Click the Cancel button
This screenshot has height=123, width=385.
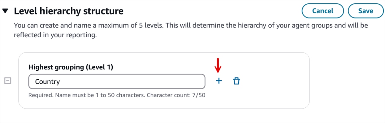pyautogui.click(x=322, y=11)
